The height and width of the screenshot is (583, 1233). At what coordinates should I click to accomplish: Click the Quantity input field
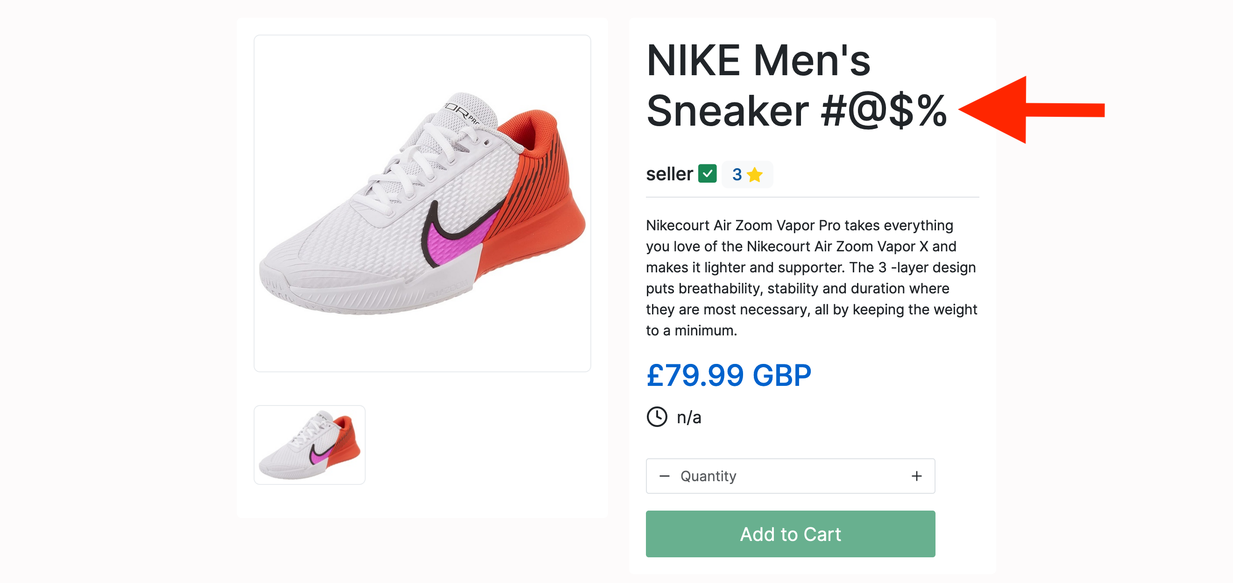point(790,476)
